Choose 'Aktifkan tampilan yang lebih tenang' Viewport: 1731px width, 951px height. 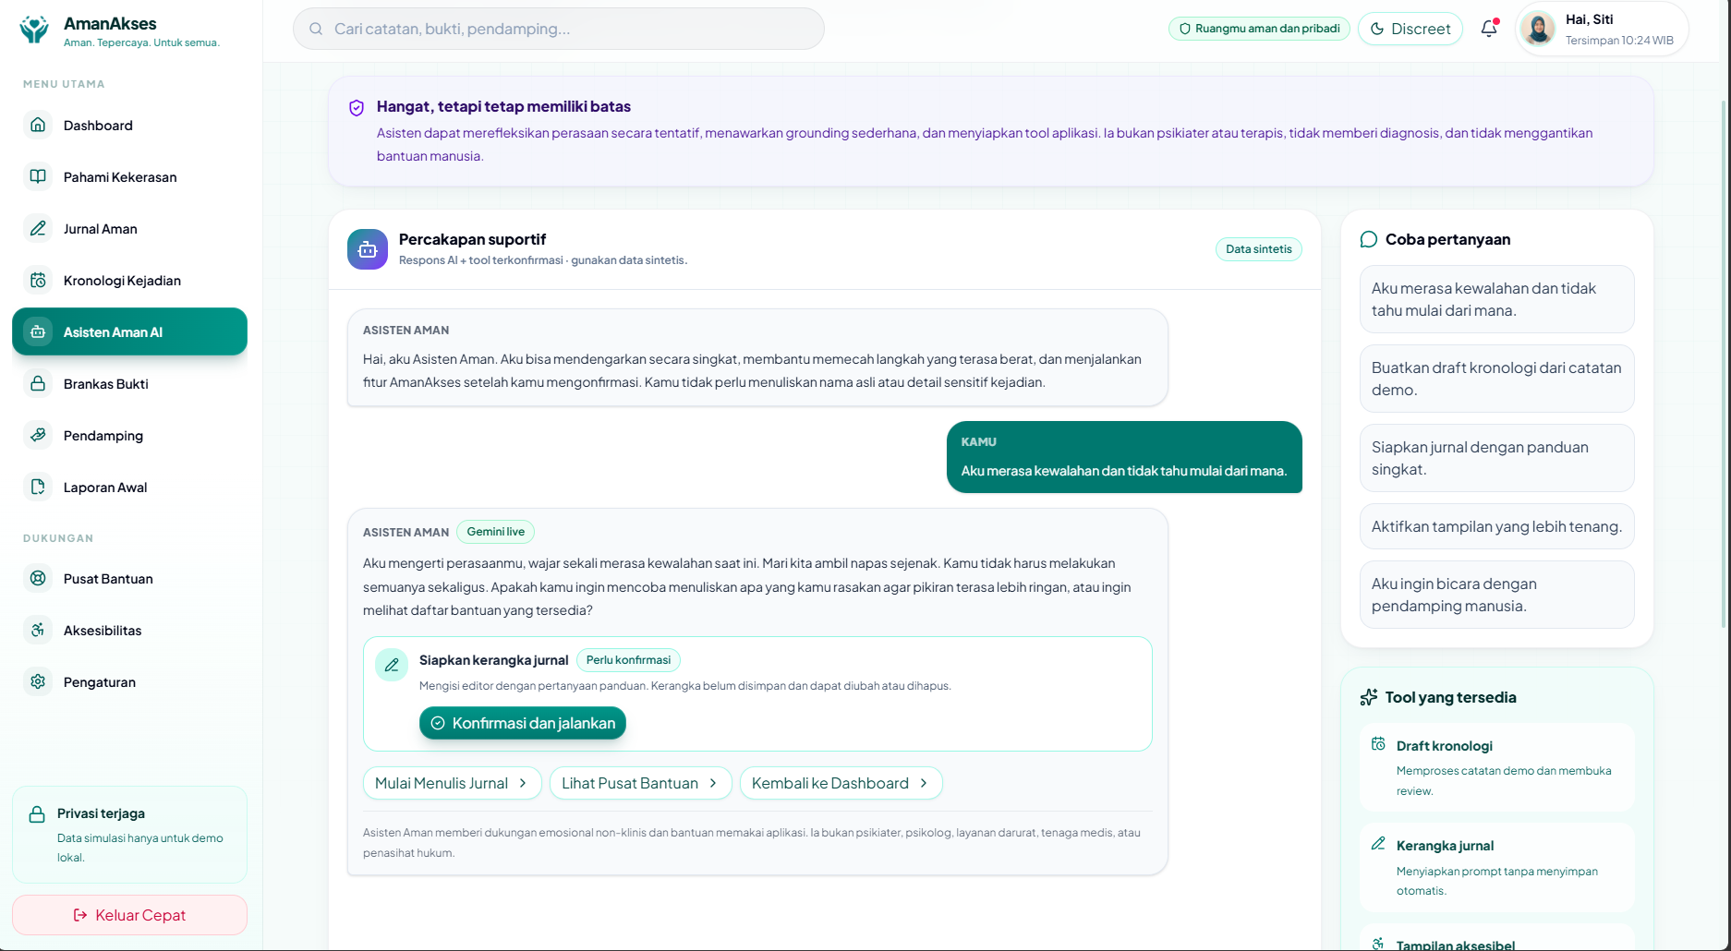click(x=1496, y=526)
